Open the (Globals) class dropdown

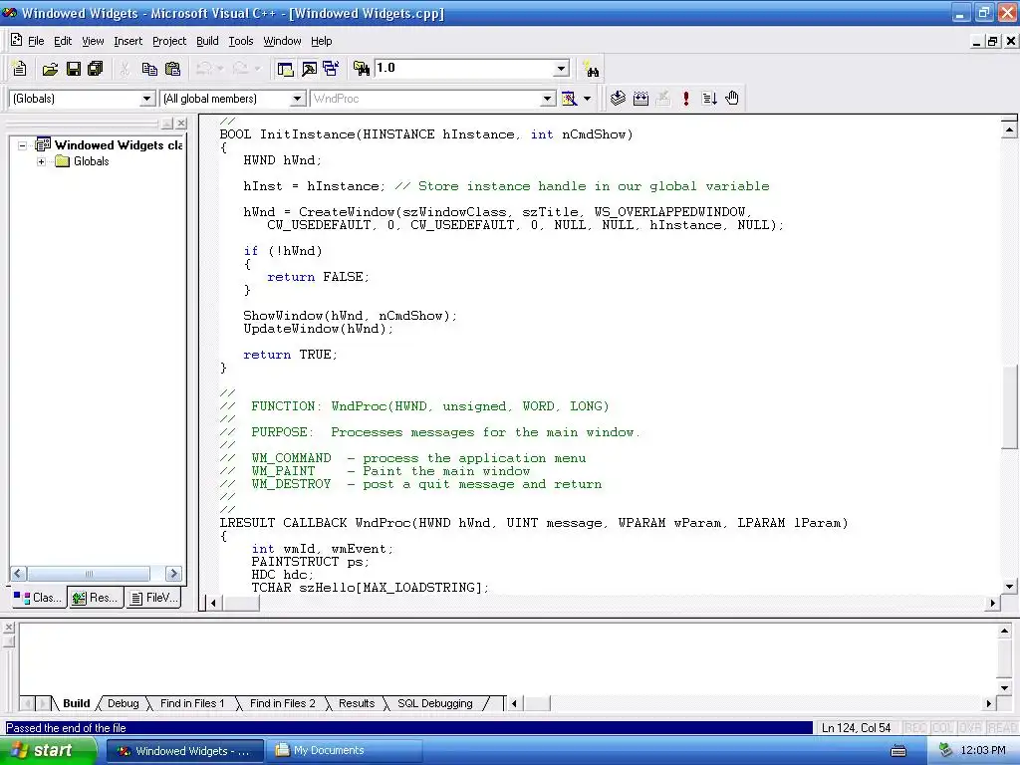(x=147, y=99)
